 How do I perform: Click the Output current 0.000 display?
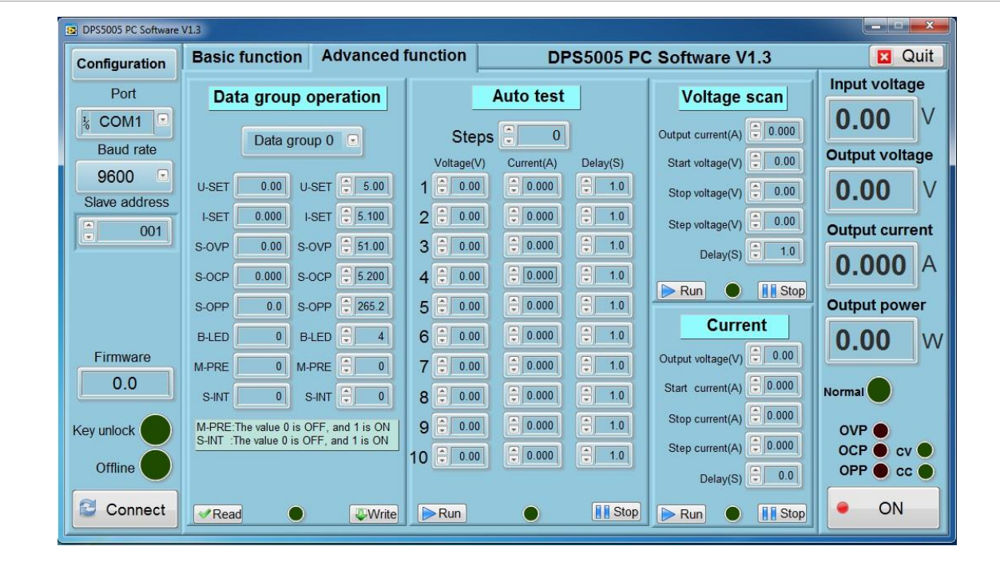click(873, 266)
